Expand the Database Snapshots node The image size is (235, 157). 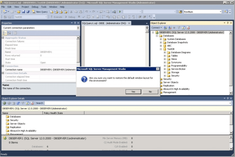pos(161,42)
